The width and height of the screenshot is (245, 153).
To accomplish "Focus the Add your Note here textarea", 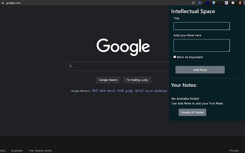I will (x=202, y=45).
